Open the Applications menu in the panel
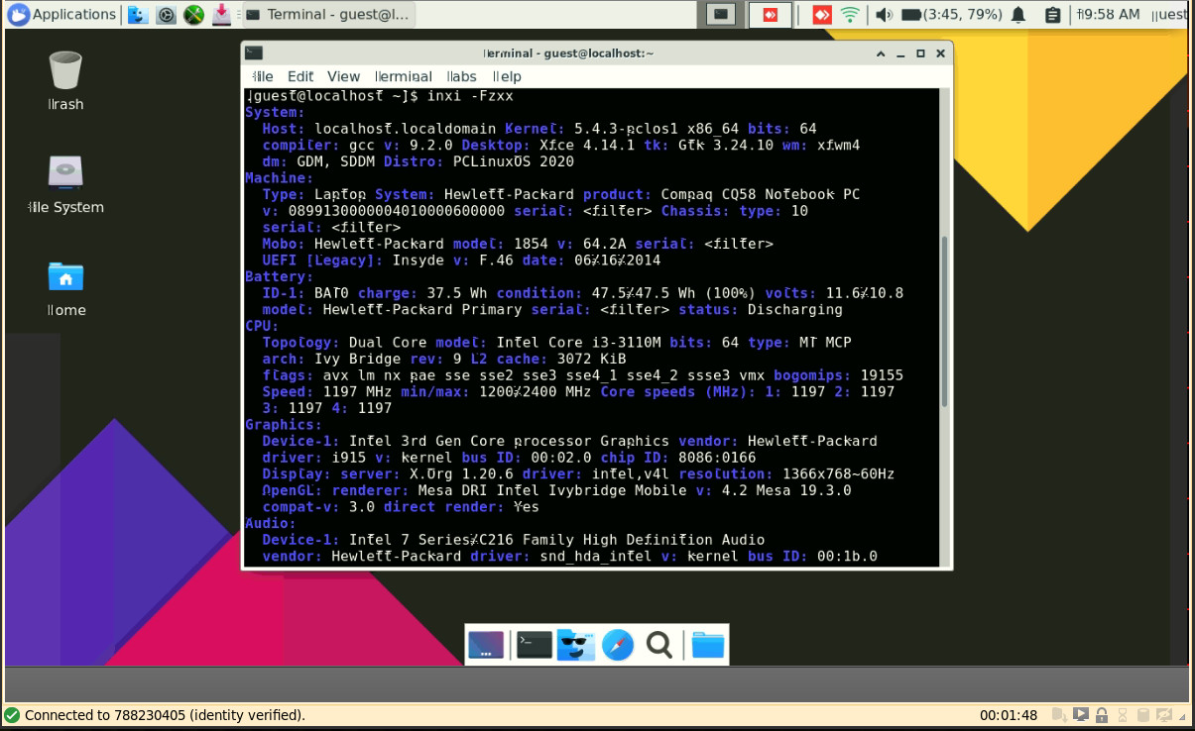Screen dimensions: 1195x731 click(61, 15)
